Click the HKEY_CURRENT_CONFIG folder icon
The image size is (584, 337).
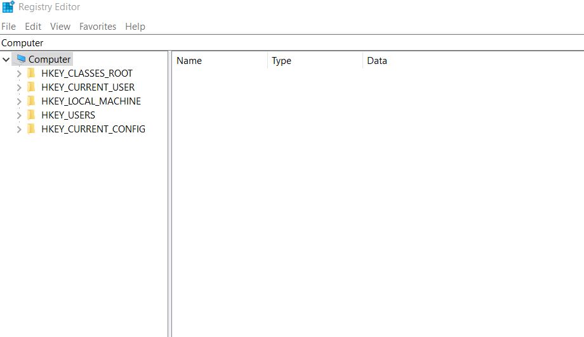[x=31, y=129]
